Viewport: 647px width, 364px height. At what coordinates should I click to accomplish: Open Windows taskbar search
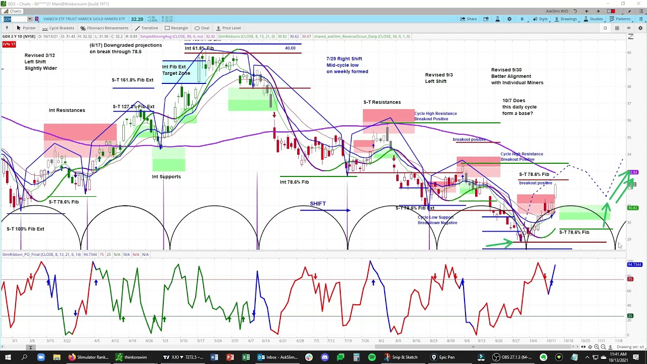[x=24, y=357]
